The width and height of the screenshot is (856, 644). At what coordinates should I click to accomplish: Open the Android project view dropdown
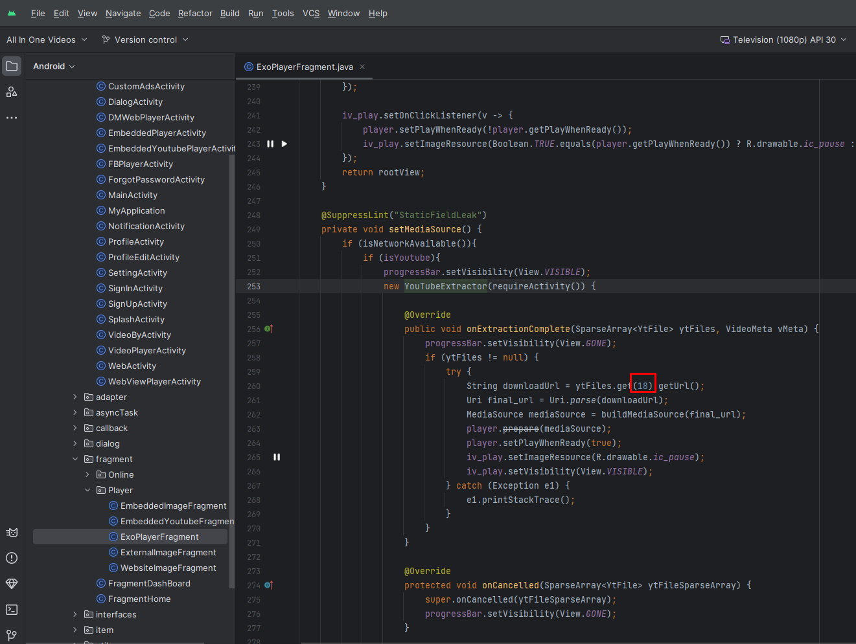[x=54, y=66]
